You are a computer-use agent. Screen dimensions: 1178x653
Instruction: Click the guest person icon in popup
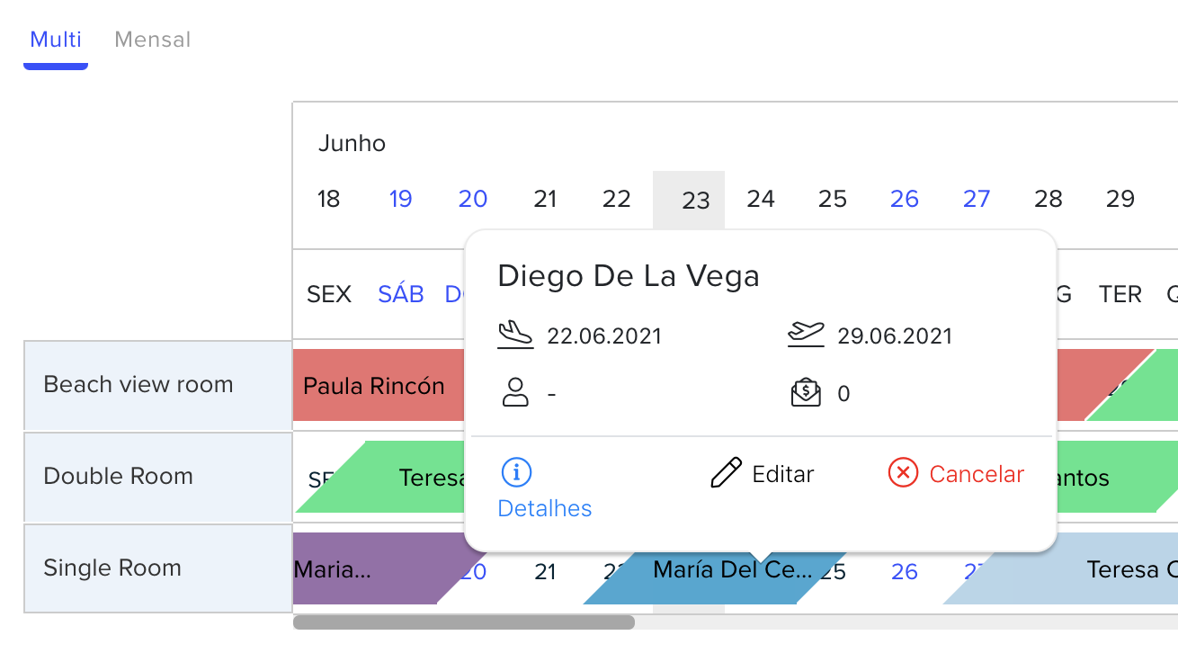pos(515,393)
